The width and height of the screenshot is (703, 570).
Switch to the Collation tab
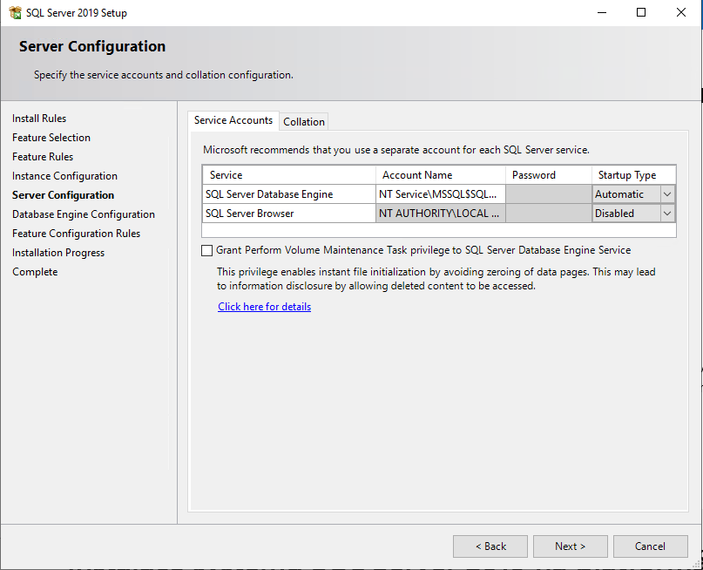(303, 121)
